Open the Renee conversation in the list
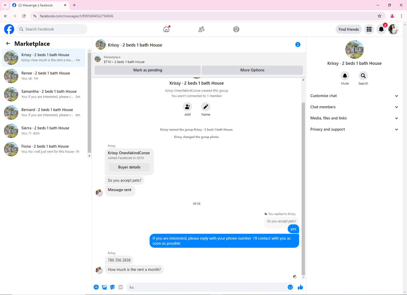The height and width of the screenshot is (295, 407). (44, 76)
